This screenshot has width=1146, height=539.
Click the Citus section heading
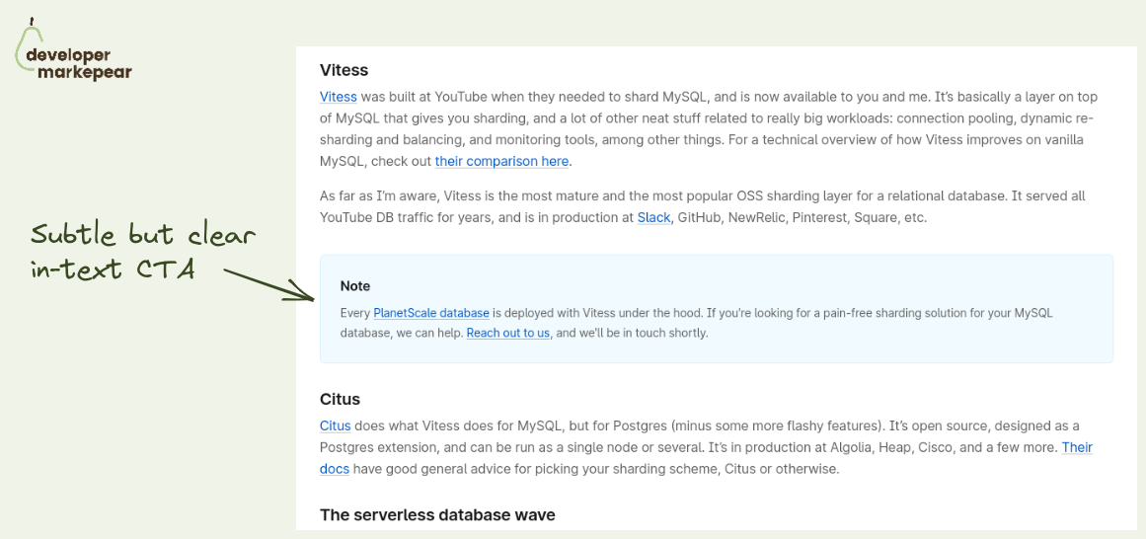tap(340, 399)
